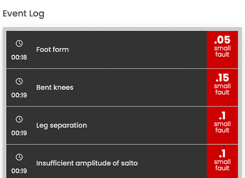
Task: Select the Leg separation event row
Action: click(x=122, y=125)
